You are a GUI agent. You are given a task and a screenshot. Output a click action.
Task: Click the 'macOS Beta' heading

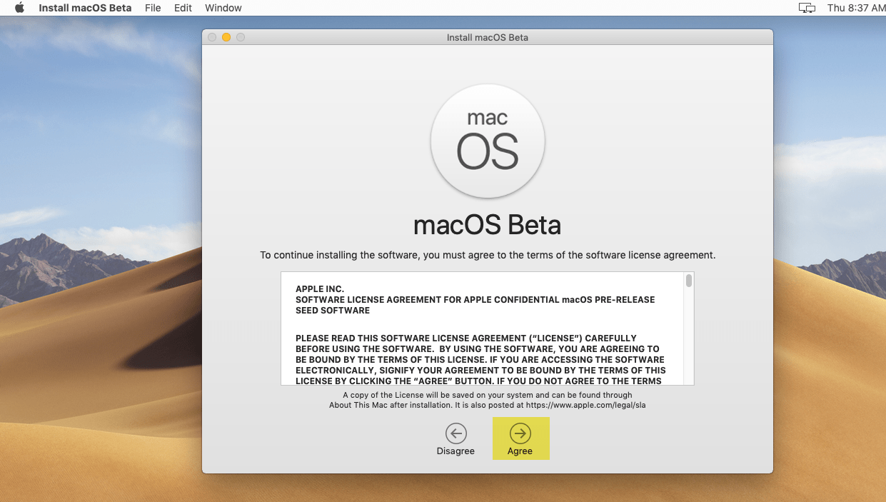488,225
